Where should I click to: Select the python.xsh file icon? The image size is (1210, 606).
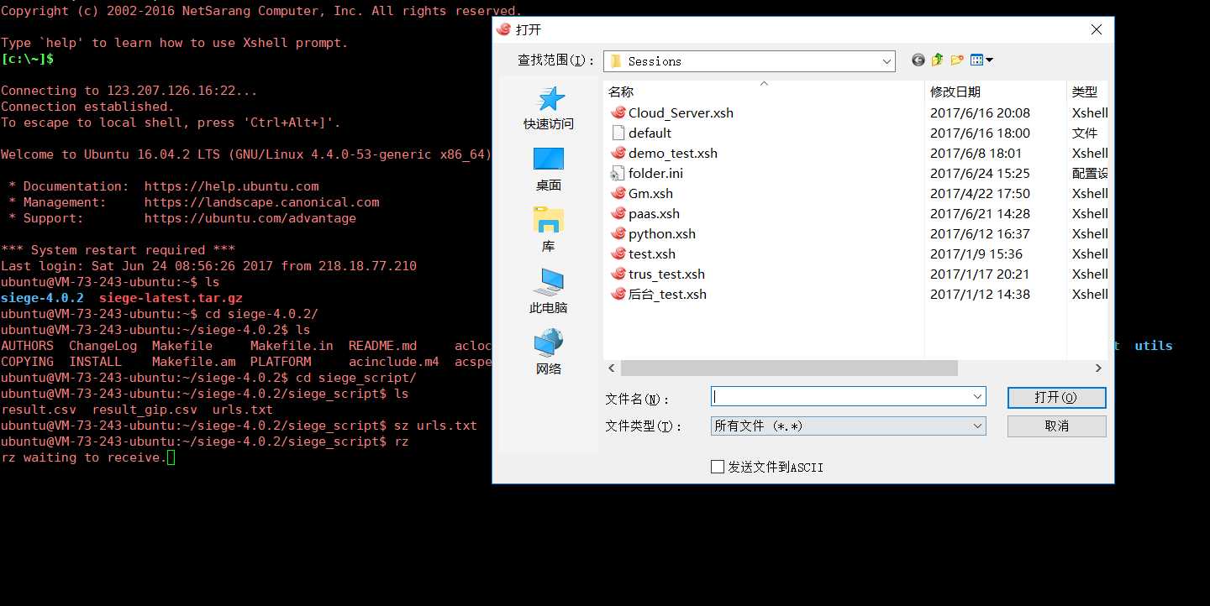618,233
